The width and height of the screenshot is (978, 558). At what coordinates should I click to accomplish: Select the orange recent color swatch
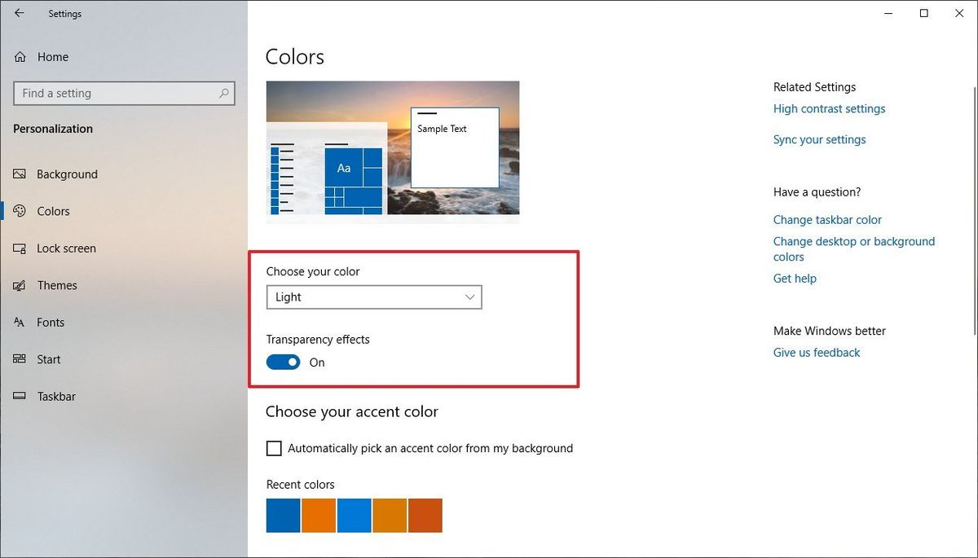pos(318,515)
